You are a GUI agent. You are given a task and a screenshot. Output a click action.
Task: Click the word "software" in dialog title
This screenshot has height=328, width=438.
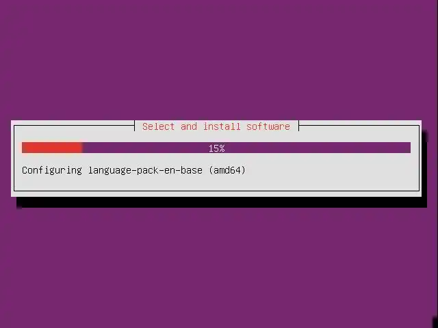point(268,126)
